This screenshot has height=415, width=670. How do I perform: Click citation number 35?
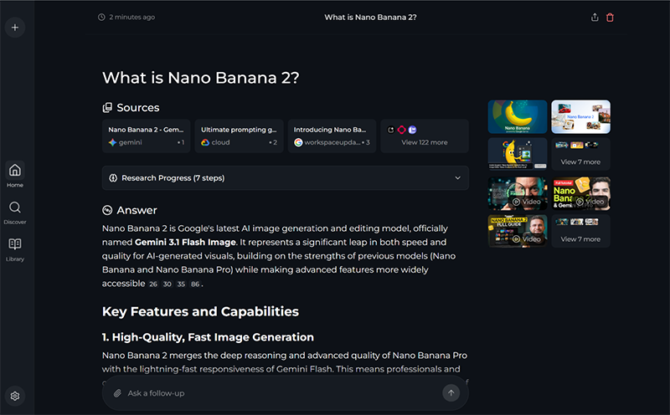tap(181, 284)
